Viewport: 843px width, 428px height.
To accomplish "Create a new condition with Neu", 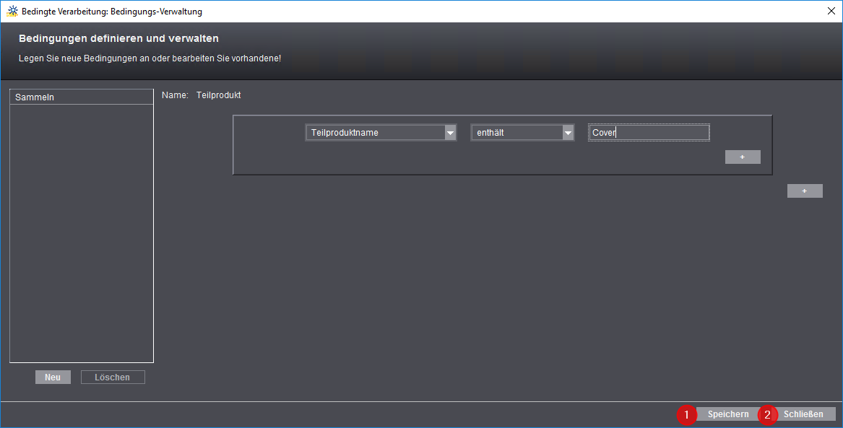I will 53,377.
